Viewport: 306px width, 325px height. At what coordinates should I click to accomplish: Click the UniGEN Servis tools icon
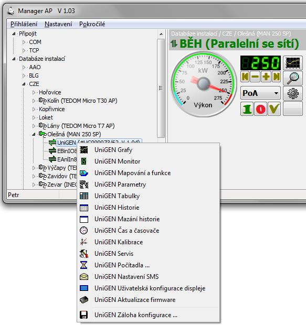point(84,254)
